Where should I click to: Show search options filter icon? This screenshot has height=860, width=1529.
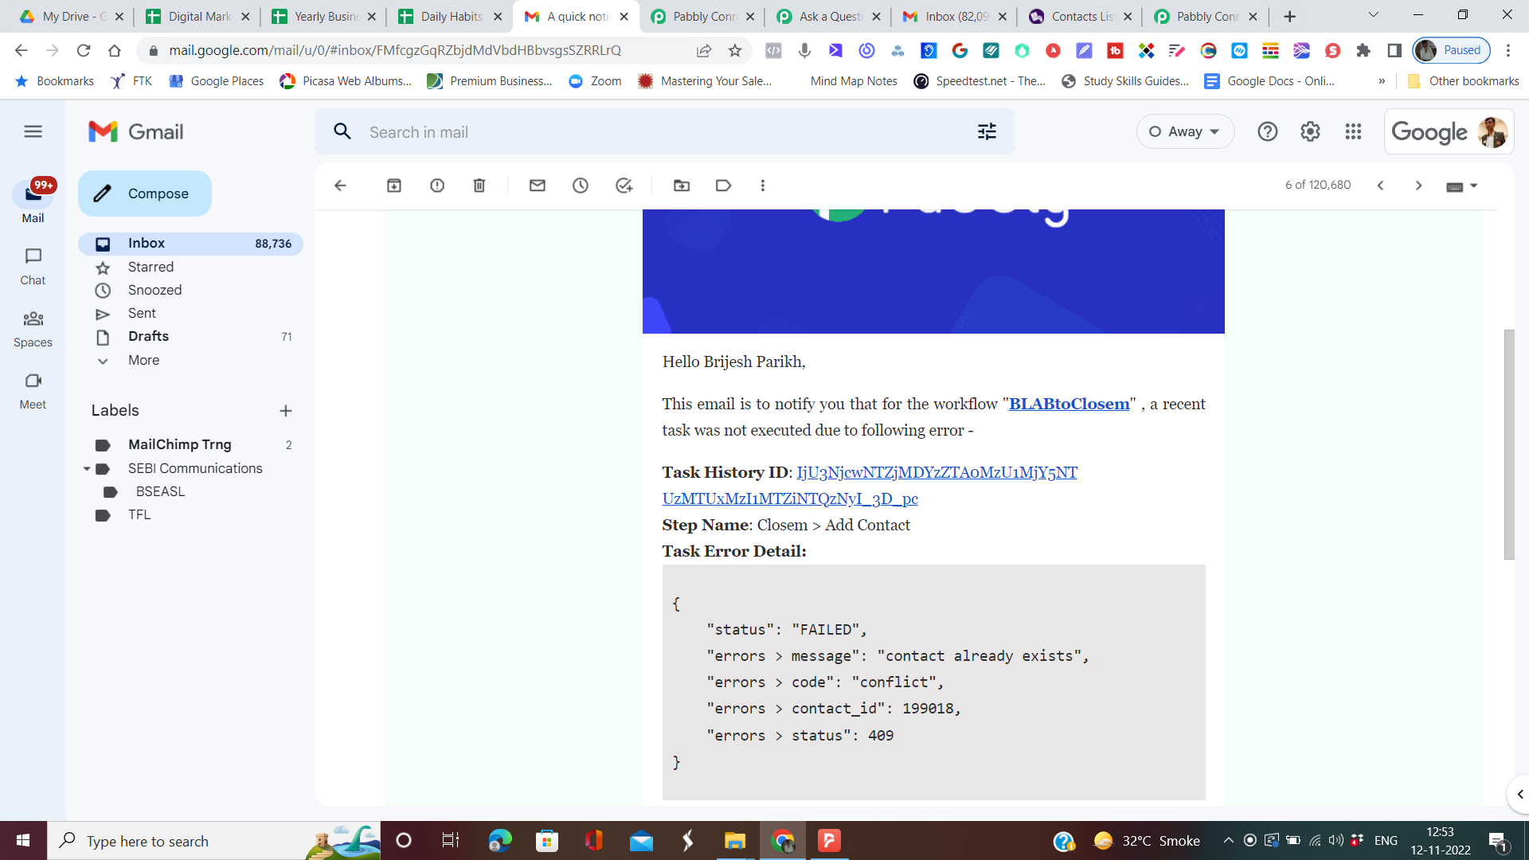987,131
